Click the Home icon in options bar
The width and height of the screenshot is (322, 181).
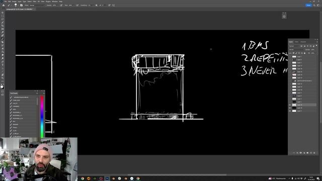[4, 6]
